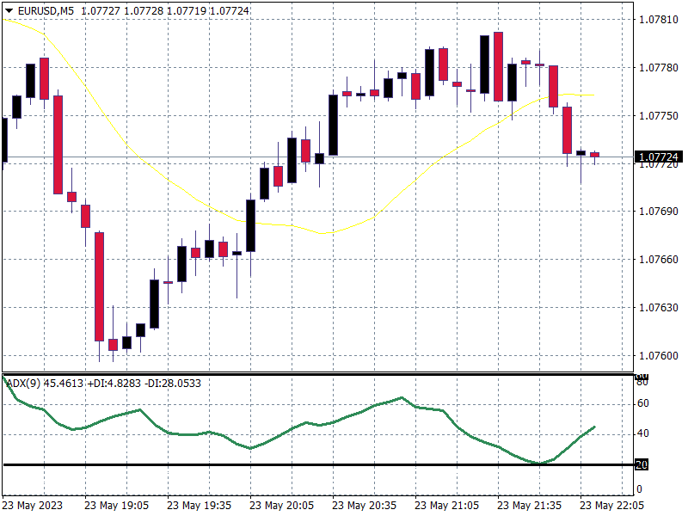This screenshot has width=688, height=516.
Task: Click the current price label 1.07724
Action: [658, 157]
